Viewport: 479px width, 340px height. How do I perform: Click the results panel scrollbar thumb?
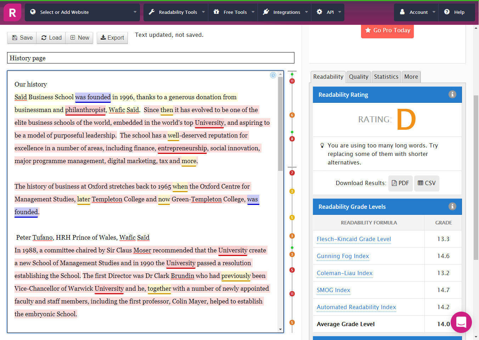pos(476,177)
